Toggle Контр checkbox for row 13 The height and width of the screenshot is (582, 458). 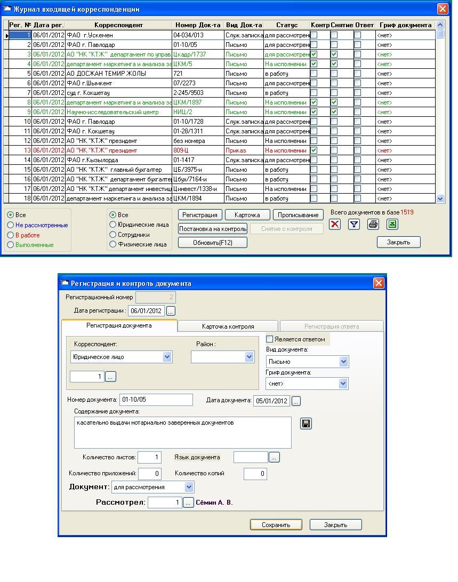pyautogui.click(x=314, y=150)
